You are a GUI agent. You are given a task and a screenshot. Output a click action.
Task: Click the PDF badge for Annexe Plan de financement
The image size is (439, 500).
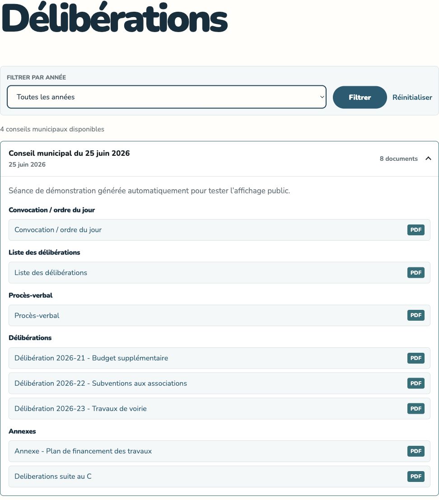(416, 451)
